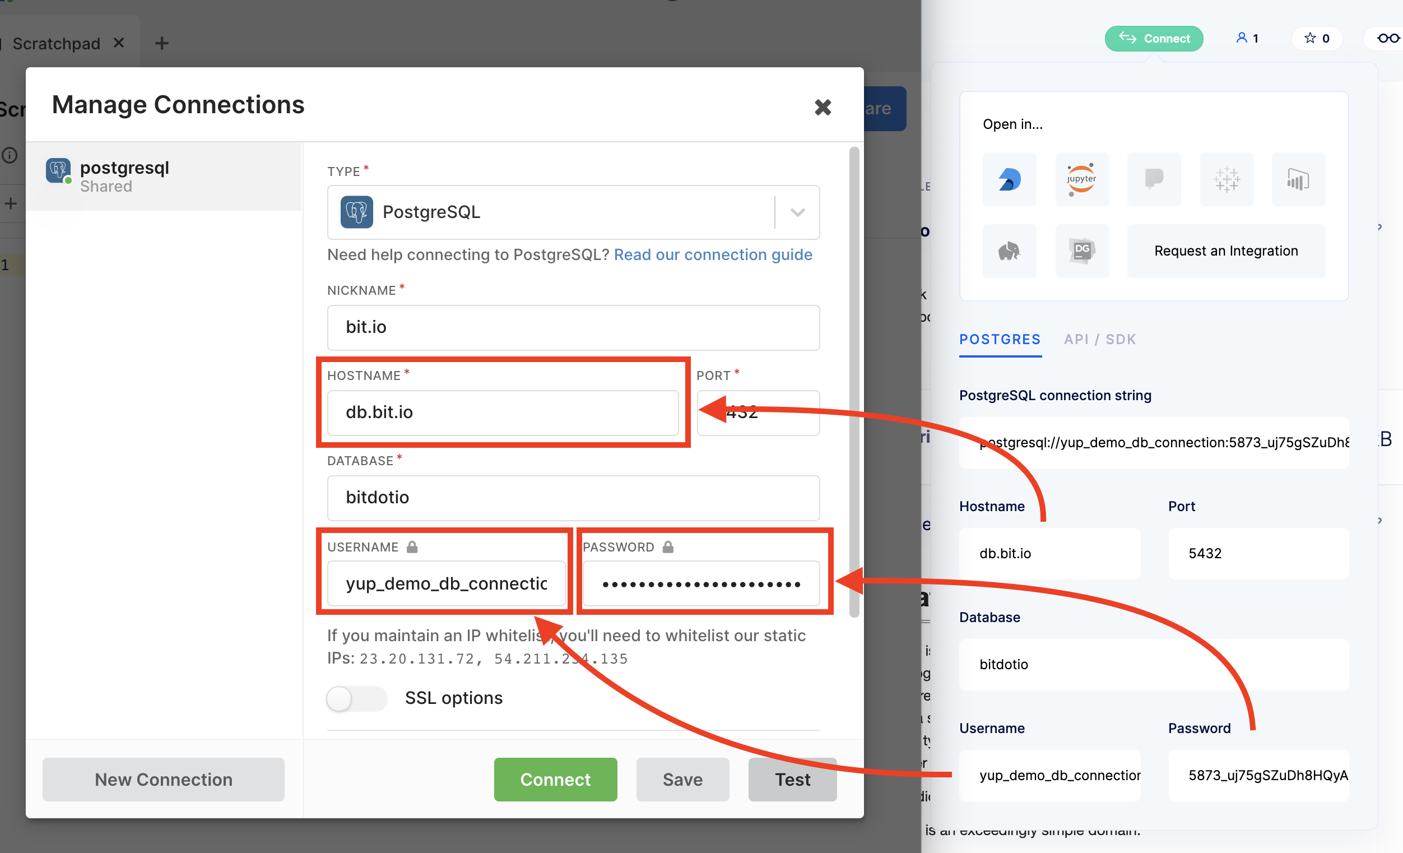Image resolution: width=1403 pixels, height=853 pixels.
Task: Add a new tab next to Scratchpad
Action: click(162, 43)
